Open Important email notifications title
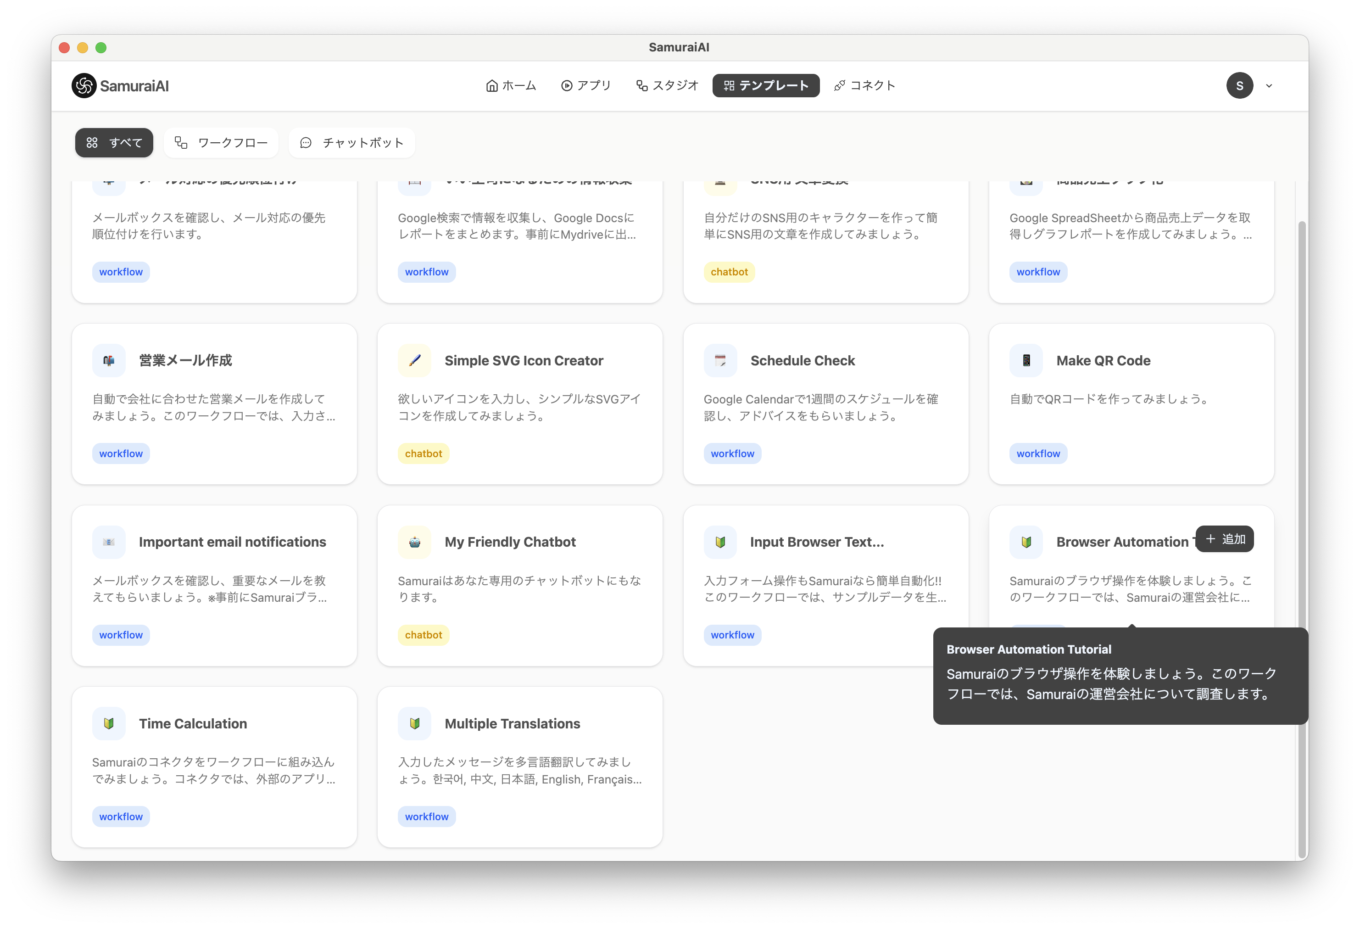 (x=232, y=542)
